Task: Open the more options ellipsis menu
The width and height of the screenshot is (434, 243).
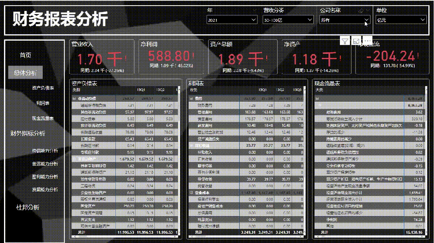Action: pyautogui.click(x=367, y=41)
